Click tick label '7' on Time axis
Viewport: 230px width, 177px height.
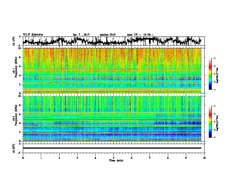[x=150, y=158]
